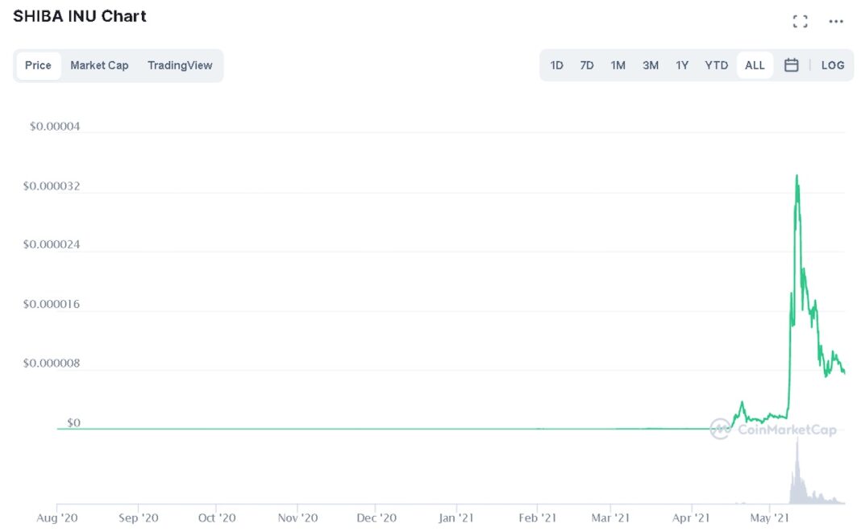Click the Feb '21 date label
The image size is (861, 532).
(x=537, y=517)
